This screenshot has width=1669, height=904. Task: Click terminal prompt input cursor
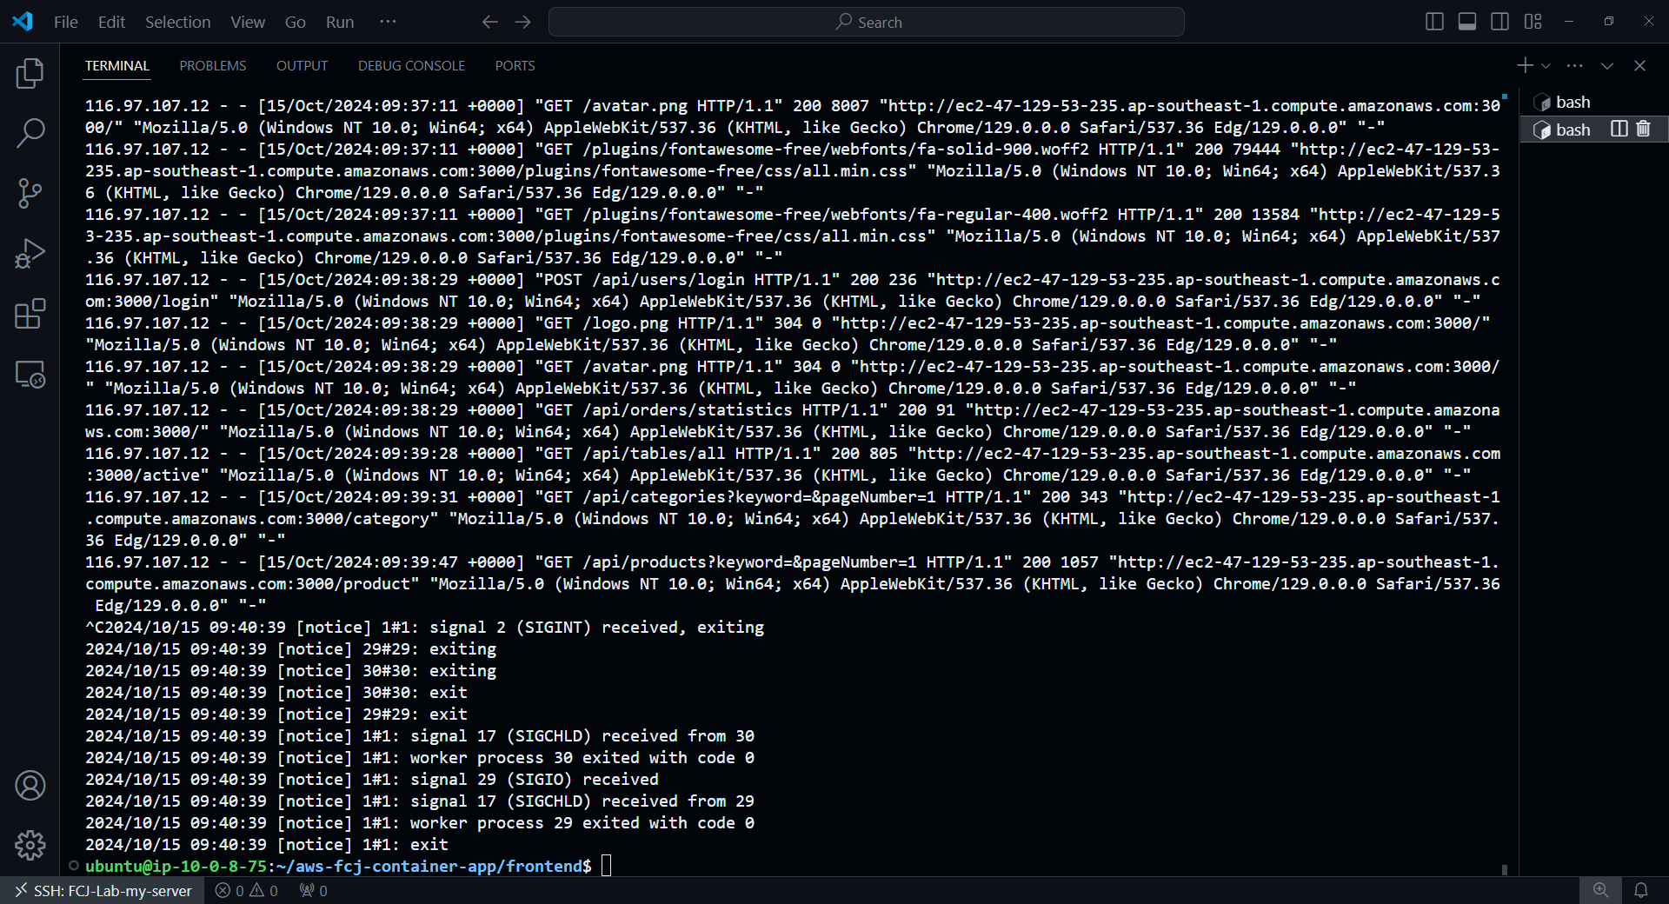pyautogui.click(x=606, y=866)
